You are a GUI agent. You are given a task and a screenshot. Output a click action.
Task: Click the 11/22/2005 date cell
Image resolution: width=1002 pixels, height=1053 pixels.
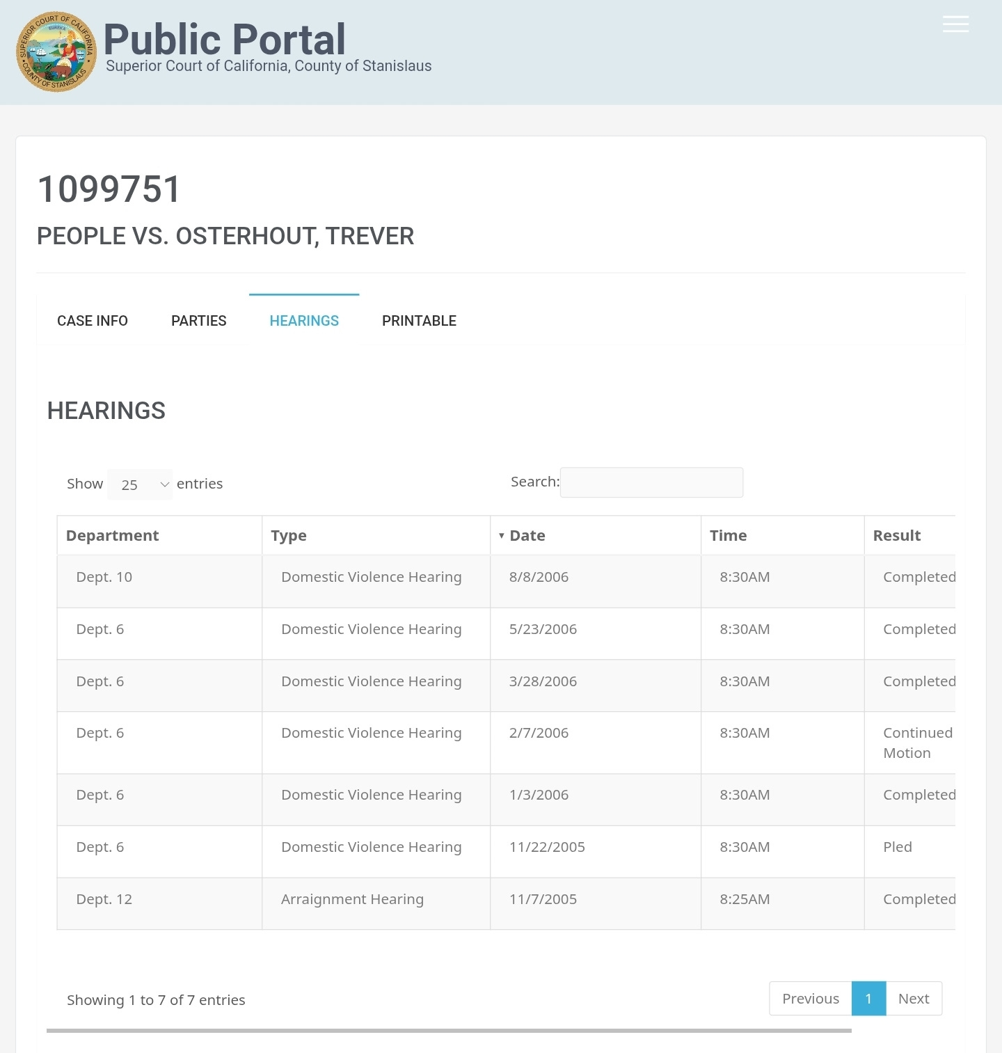tap(596, 851)
